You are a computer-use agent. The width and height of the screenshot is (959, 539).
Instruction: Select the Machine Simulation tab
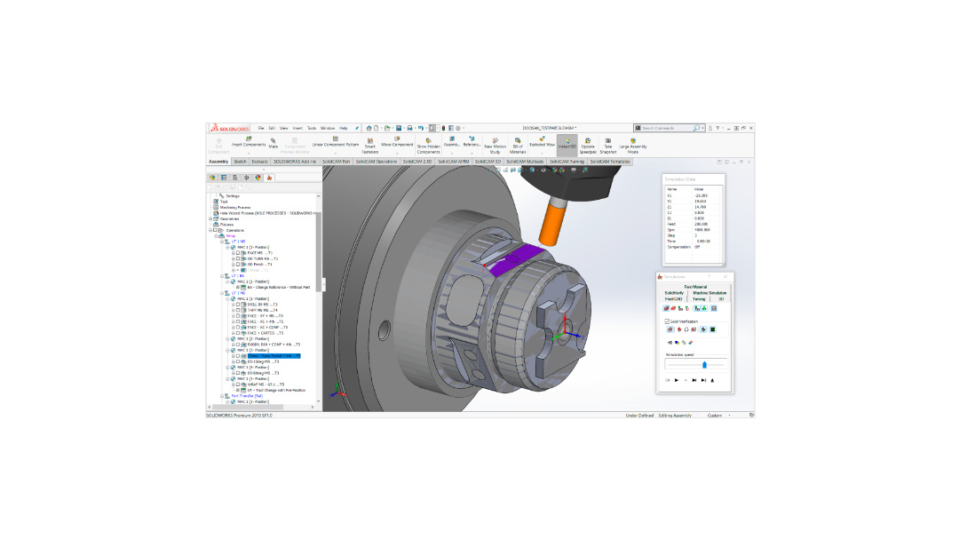click(x=710, y=292)
